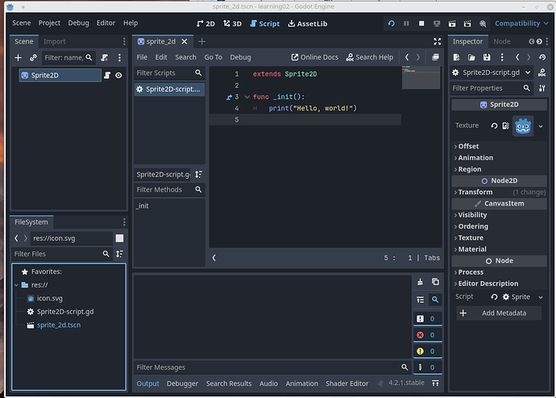Enable Movie Maker mode icon
The height and width of the screenshot is (398, 556).
tap(483, 23)
